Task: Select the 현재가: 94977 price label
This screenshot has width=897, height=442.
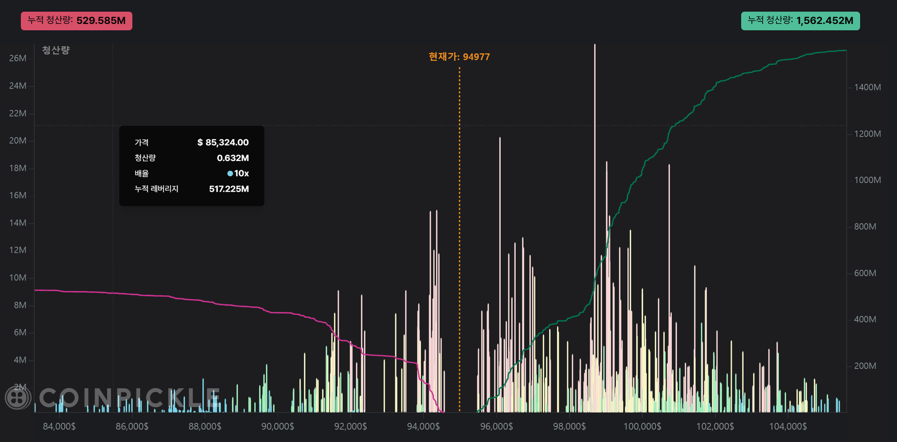Action: coord(459,57)
